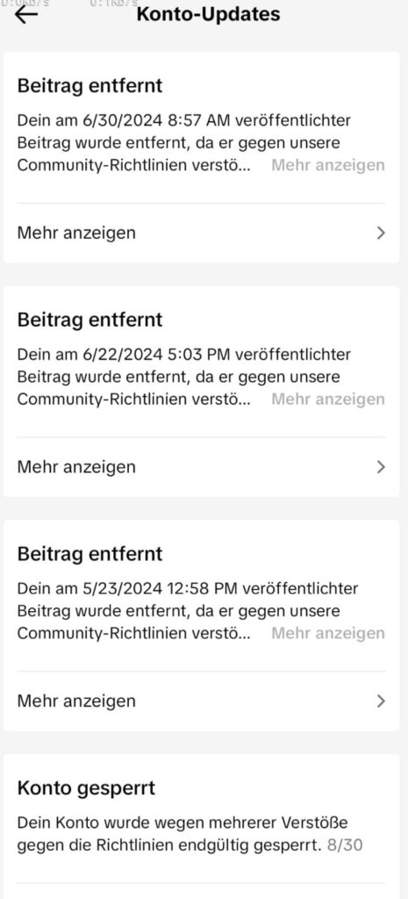
Task: Open the first 'Beitrag entfernt' heading
Action: pos(90,85)
